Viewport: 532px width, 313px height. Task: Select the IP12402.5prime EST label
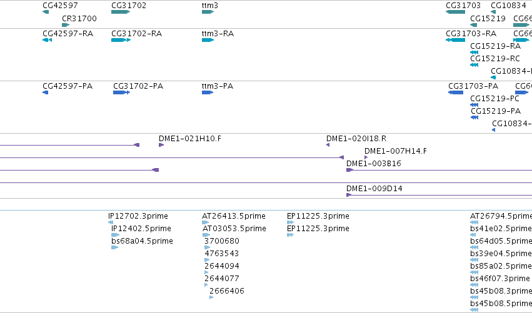[141, 229]
